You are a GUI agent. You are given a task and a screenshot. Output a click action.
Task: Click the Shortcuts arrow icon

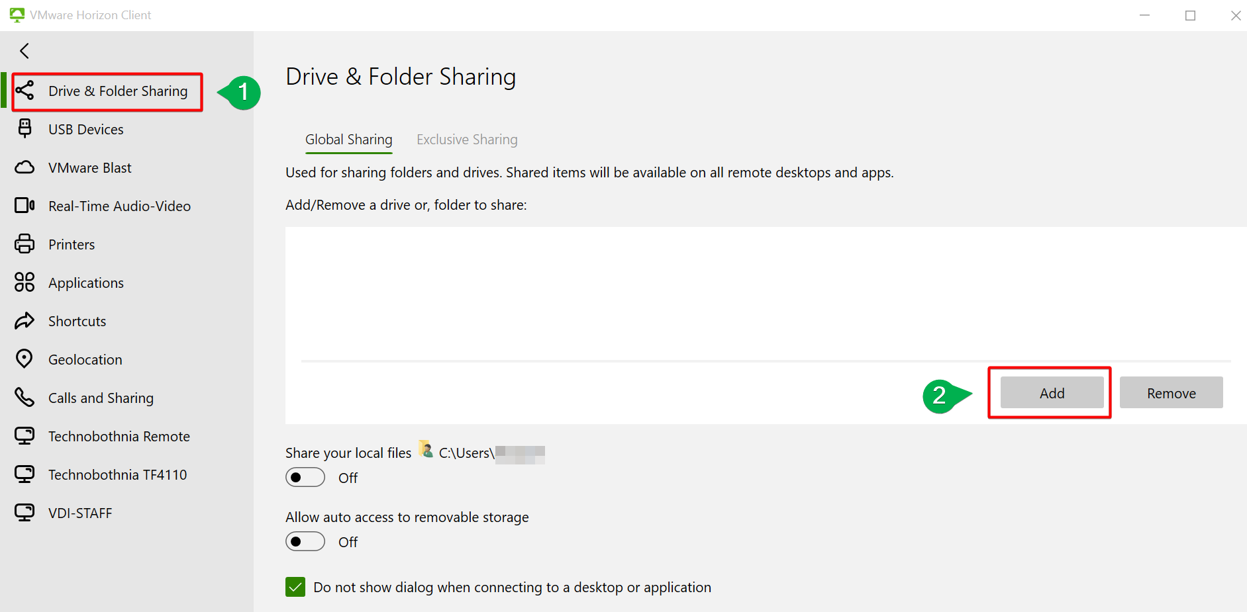click(25, 321)
